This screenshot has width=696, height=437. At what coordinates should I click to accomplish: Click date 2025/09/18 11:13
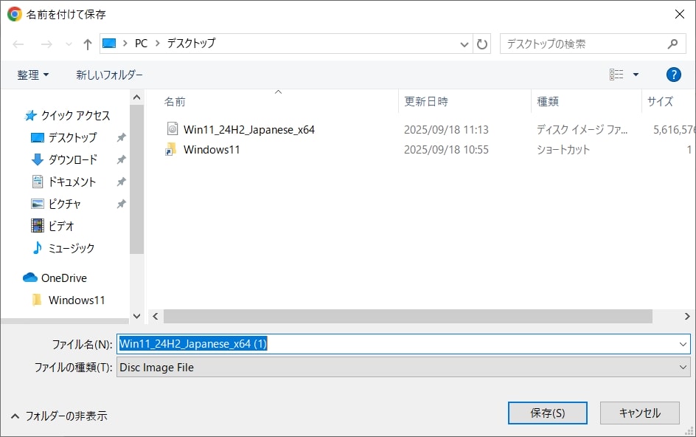coord(446,129)
